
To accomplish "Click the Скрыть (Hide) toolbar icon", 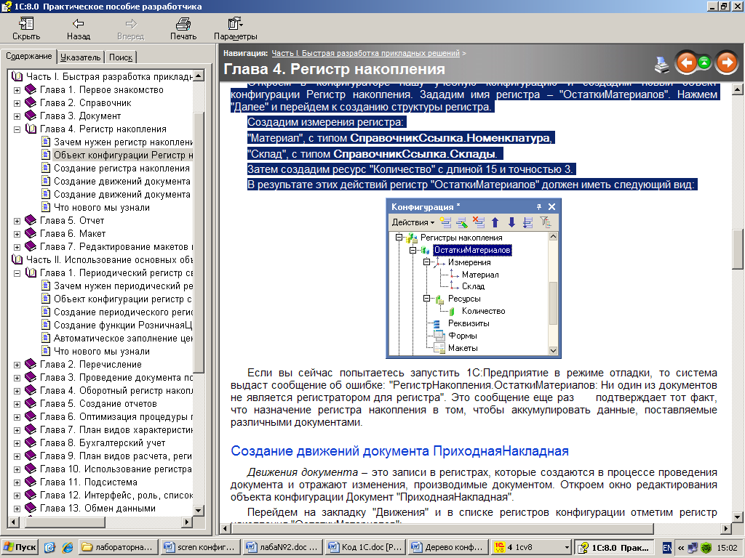I will tap(26, 23).
